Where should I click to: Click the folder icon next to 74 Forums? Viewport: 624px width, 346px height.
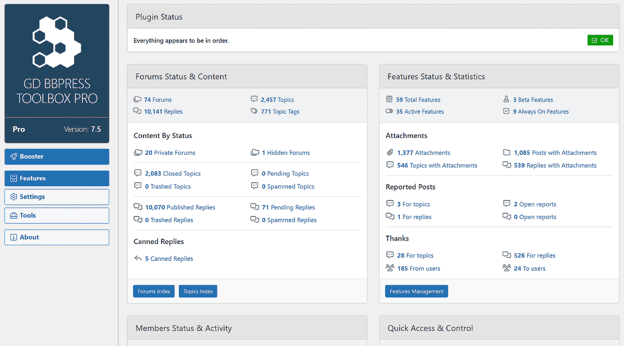(137, 99)
